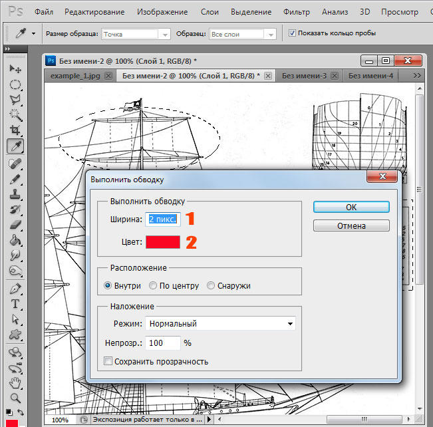
Task: Choose the 'По центру' position option
Action: click(154, 286)
